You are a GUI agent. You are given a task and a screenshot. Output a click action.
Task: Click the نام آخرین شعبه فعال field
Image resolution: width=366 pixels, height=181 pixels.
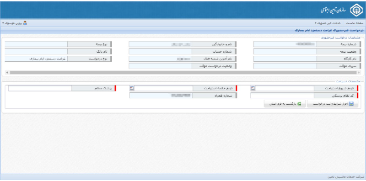pyautogui.click(x=161, y=59)
